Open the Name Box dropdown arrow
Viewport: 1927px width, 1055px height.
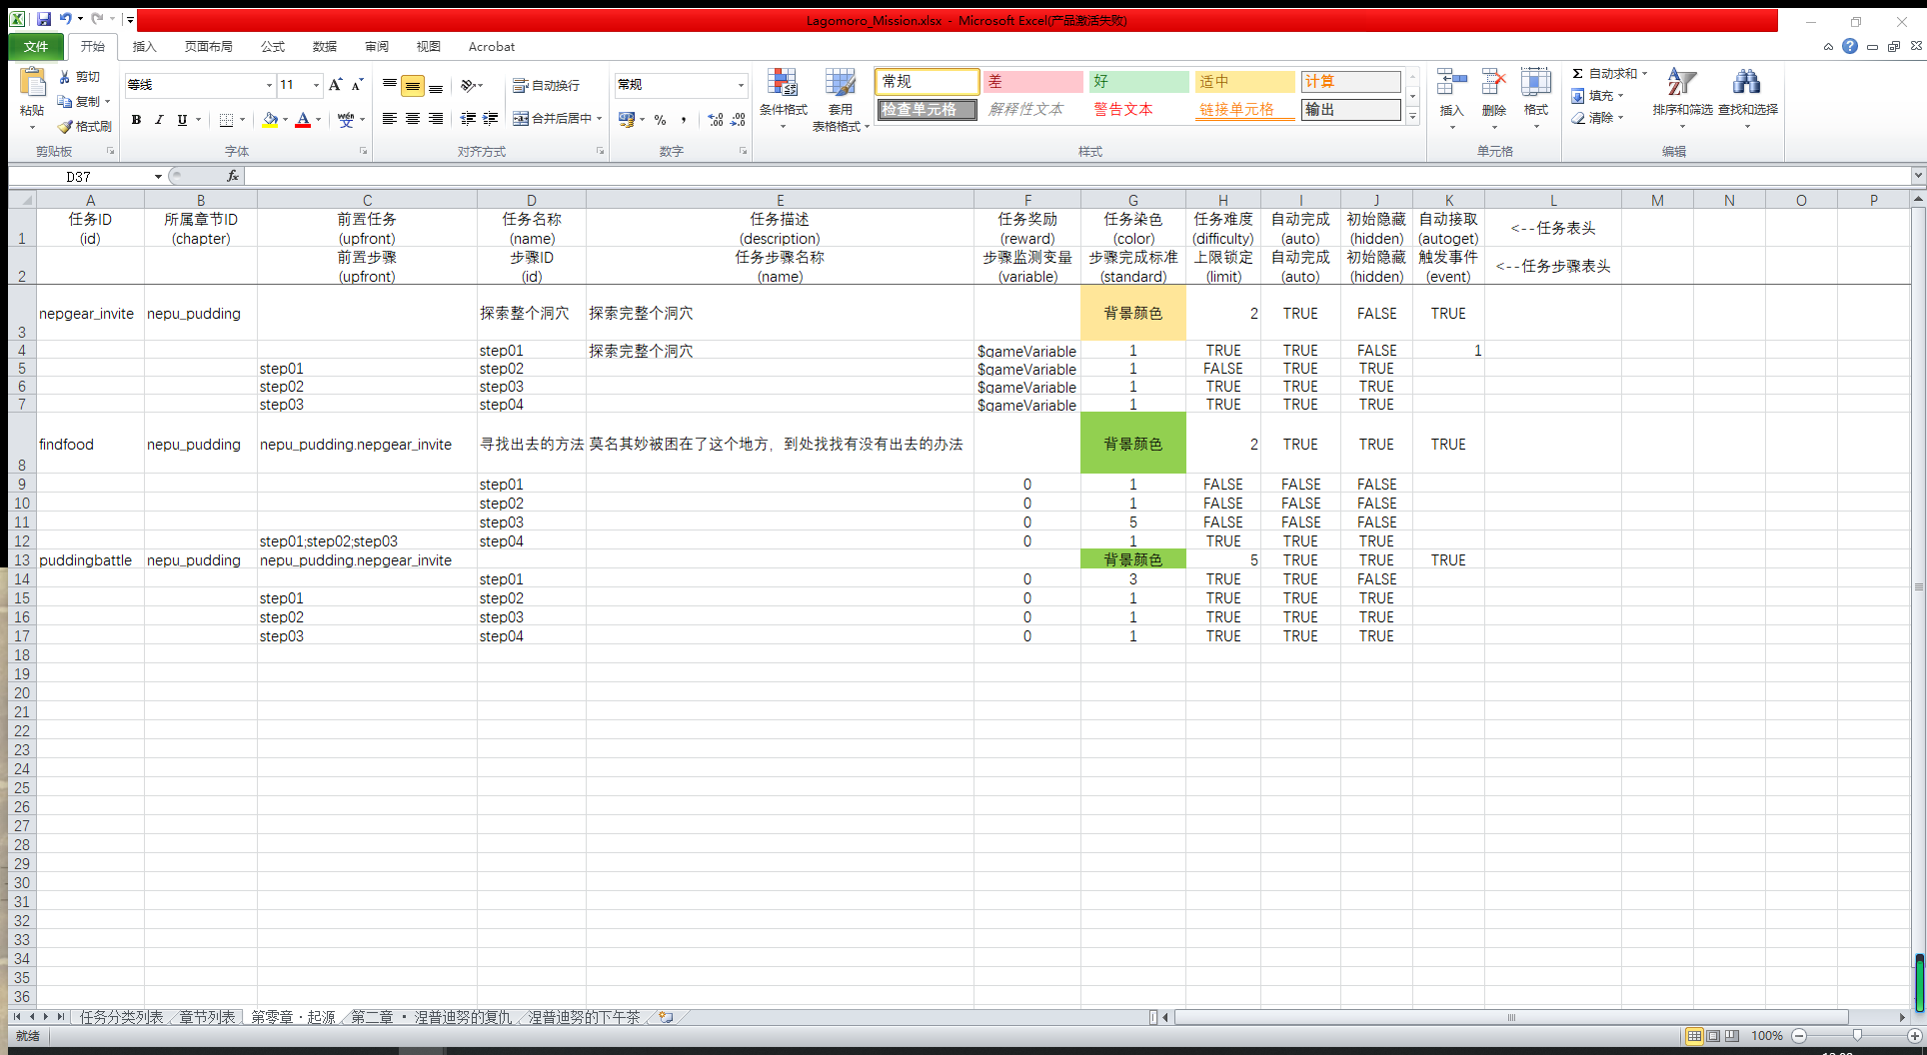[158, 177]
